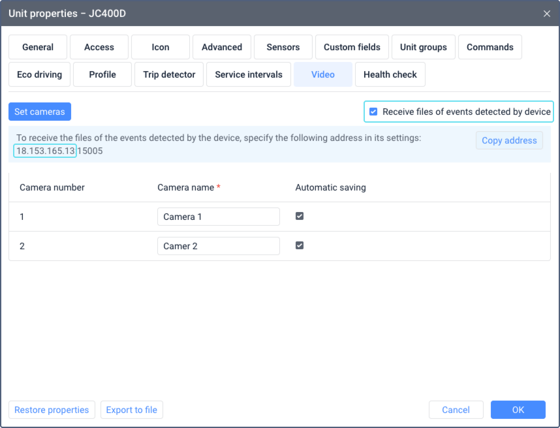
Task: Switch to the Access tab
Action: (99, 47)
